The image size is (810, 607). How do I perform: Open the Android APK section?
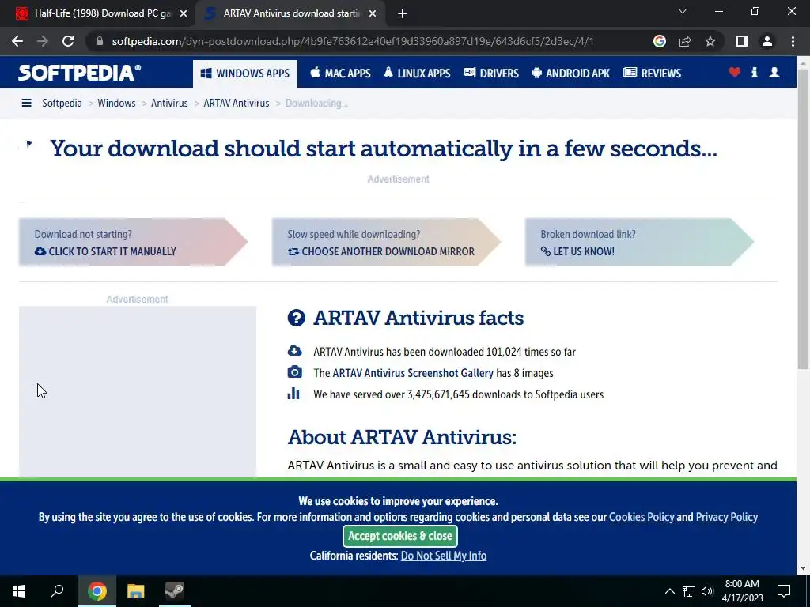[x=570, y=74]
